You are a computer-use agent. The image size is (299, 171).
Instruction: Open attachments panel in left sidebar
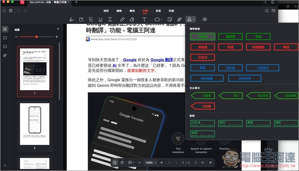[5, 55]
